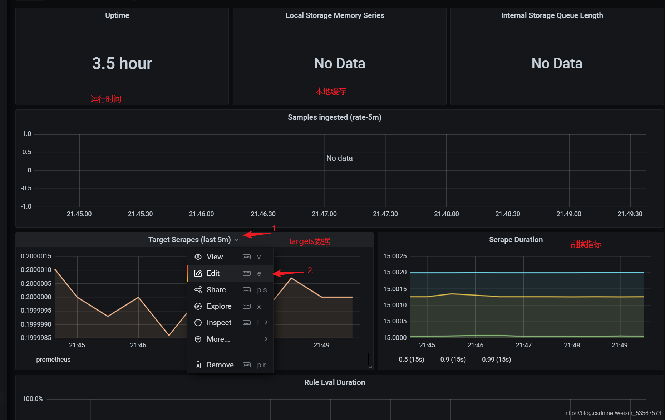Open the Target Scrapes (last 5m) title menu

(x=189, y=240)
